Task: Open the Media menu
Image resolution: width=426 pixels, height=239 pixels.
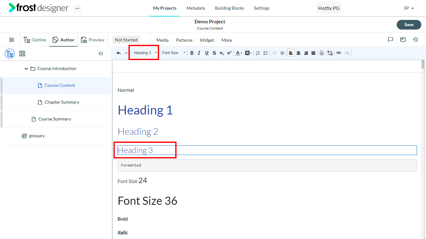Action: [162, 40]
